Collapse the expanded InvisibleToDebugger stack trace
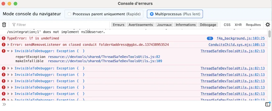 8,51
